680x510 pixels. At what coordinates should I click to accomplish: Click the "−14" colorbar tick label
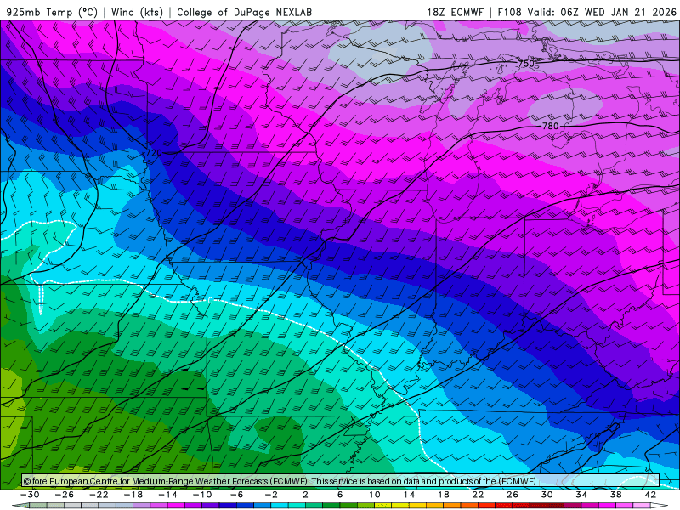pyautogui.click(x=167, y=495)
